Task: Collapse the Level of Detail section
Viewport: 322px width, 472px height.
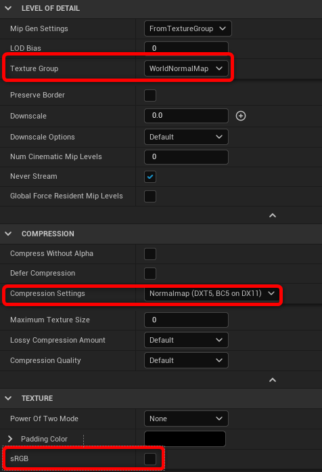Action: tap(8, 8)
